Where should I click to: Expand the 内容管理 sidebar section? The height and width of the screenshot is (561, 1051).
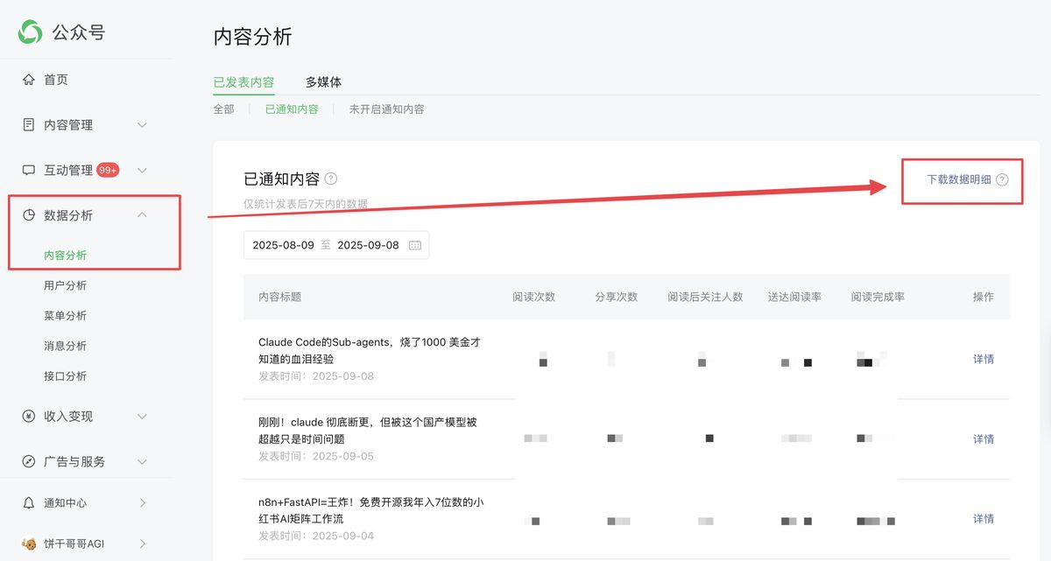(142, 124)
